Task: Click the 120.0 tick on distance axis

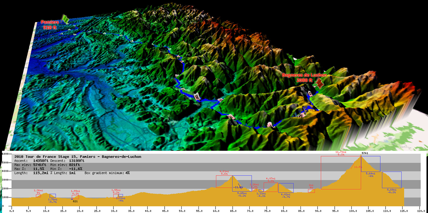Action: pos(421,211)
